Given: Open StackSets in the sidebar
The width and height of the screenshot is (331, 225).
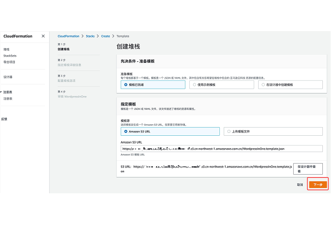Looking at the screenshot, I should point(10,56).
